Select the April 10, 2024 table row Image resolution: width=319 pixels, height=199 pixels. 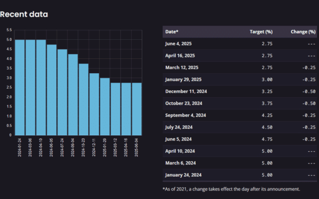240,151
